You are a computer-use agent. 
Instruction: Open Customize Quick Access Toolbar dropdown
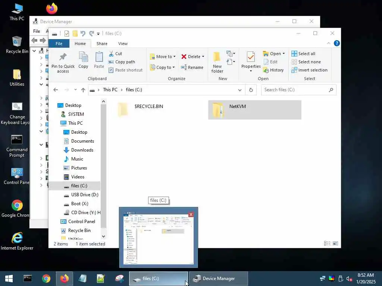click(x=98, y=34)
